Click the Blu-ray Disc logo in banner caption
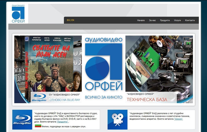The width and height of the screenshot is (207, 132). click(x=39, y=97)
